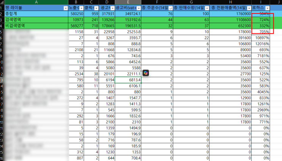The width and height of the screenshot is (282, 161).
Task: Click the cell showing 196531.5
Action: 128,26
